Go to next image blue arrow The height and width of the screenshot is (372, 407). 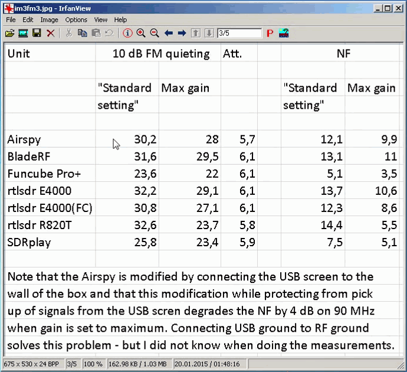182,33
